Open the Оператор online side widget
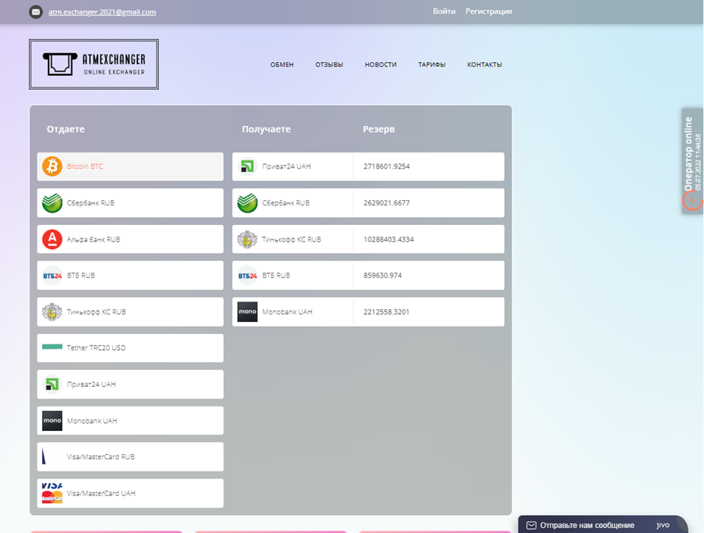The width and height of the screenshot is (704, 533). tap(692, 161)
